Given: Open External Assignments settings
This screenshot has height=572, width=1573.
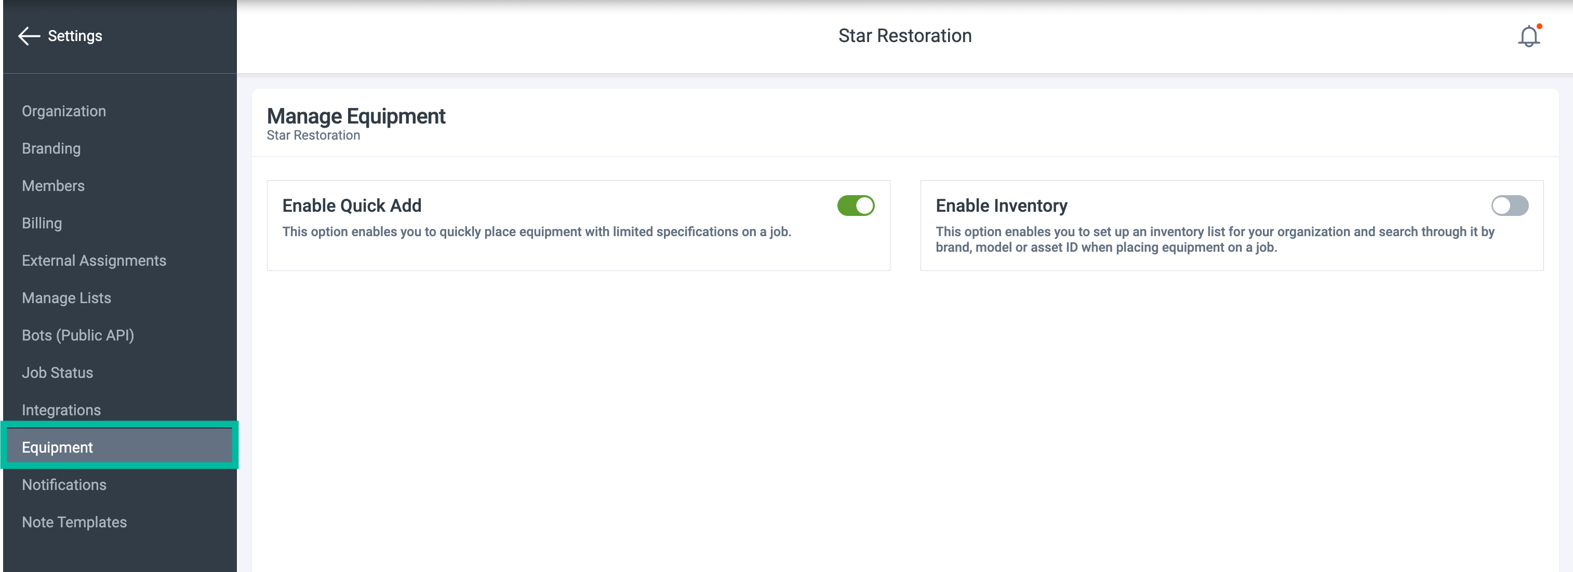Looking at the screenshot, I should click(x=94, y=261).
